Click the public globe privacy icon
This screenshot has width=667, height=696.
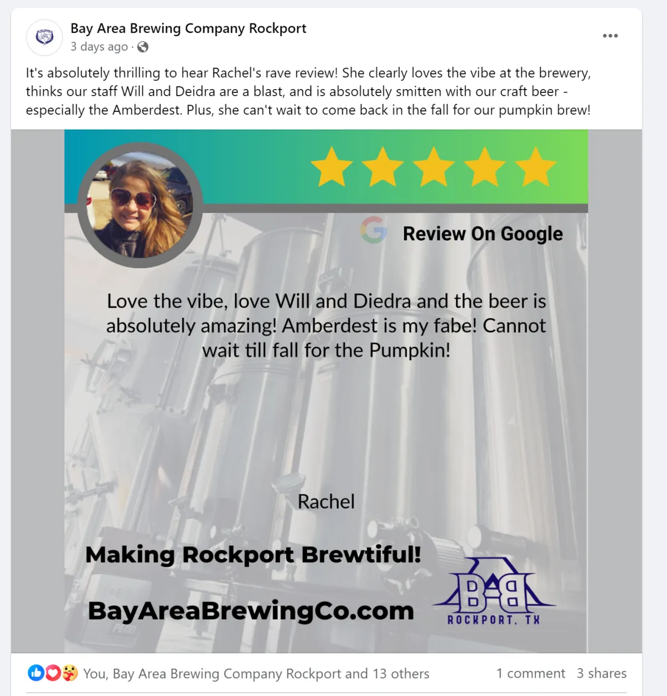point(143,47)
